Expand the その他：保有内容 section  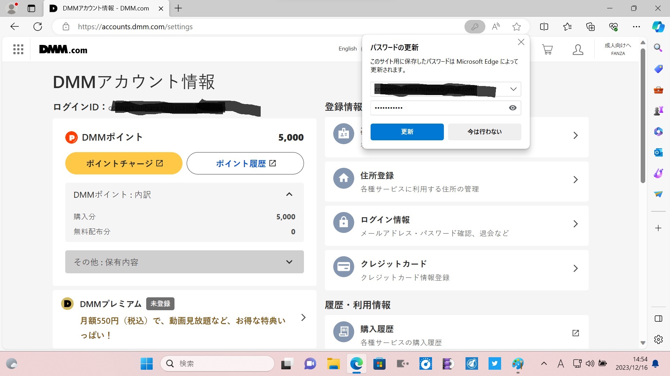pos(288,262)
